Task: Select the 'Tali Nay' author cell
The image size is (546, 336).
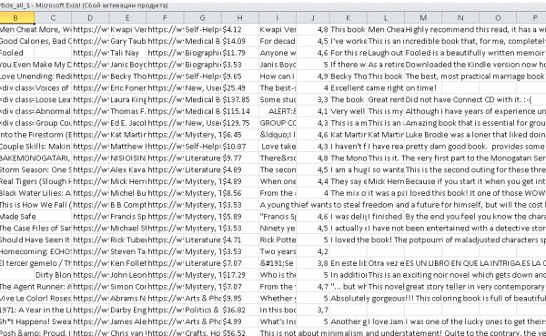Action: 127,53
